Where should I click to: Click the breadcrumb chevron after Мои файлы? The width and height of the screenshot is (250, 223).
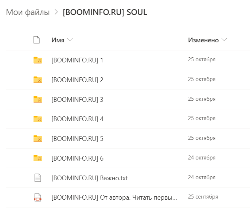point(56,12)
